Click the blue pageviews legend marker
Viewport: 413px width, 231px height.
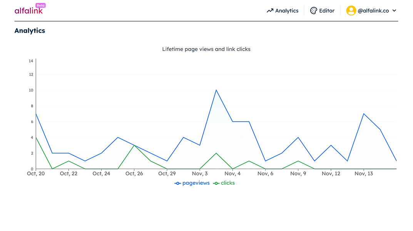[x=177, y=183]
